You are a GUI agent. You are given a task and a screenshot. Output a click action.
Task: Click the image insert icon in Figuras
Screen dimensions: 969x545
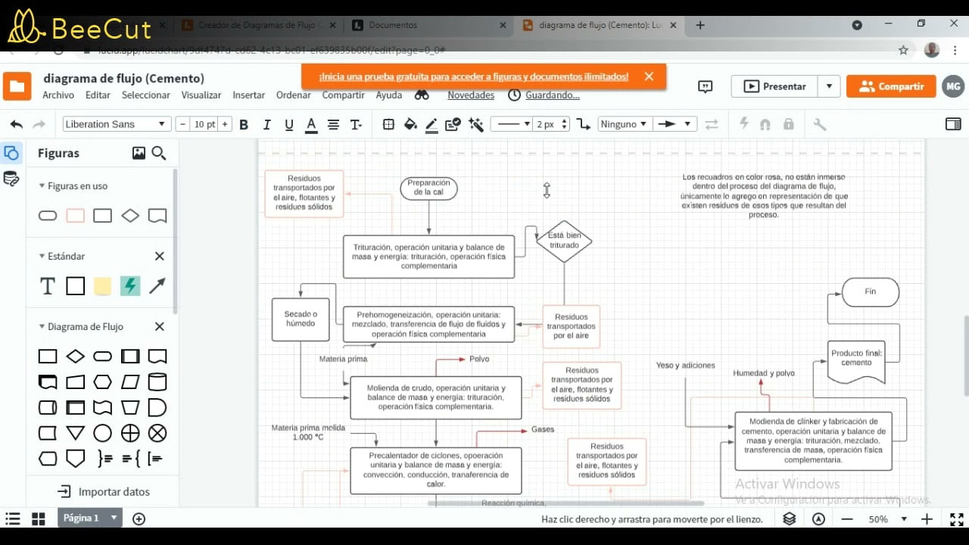pos(139,153)
